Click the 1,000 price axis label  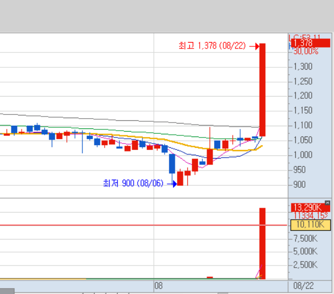pyautogui.click(x=303, y=155)
